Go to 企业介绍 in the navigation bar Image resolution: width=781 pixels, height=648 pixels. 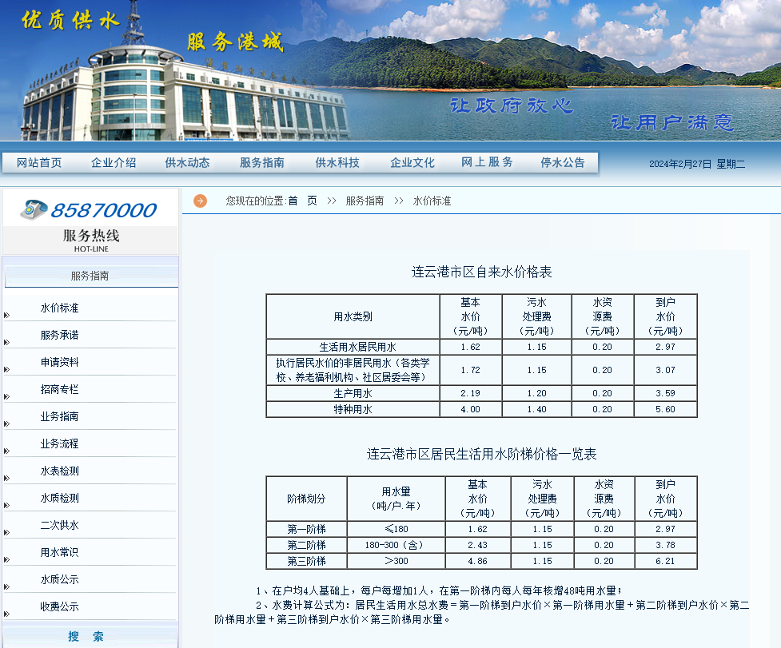[x=114, y=162]
